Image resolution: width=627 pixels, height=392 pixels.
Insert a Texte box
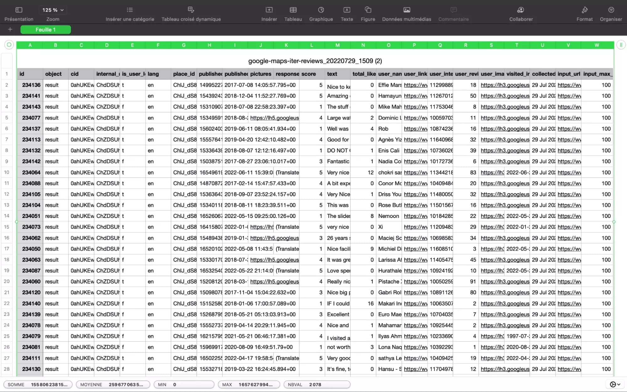point(347,13)
